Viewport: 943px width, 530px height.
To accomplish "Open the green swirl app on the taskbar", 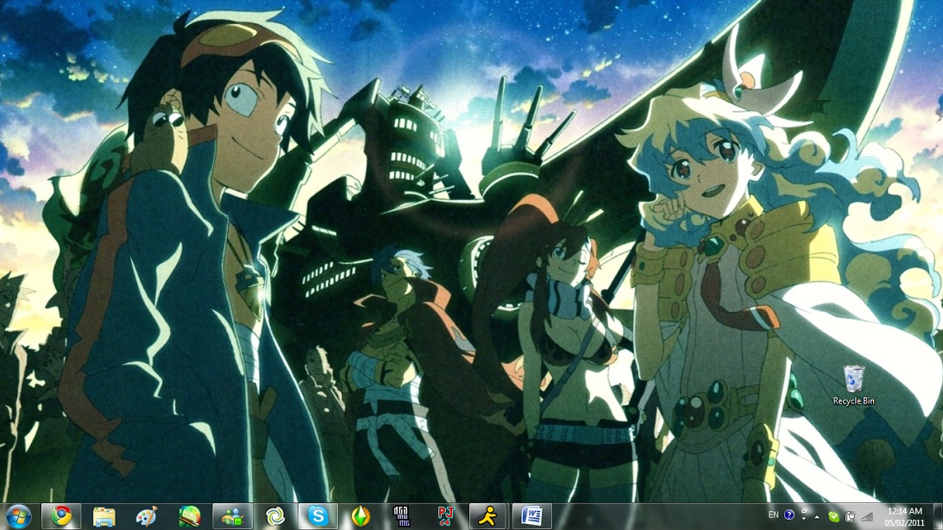I will pyautogui.click(x=275, y=516).
